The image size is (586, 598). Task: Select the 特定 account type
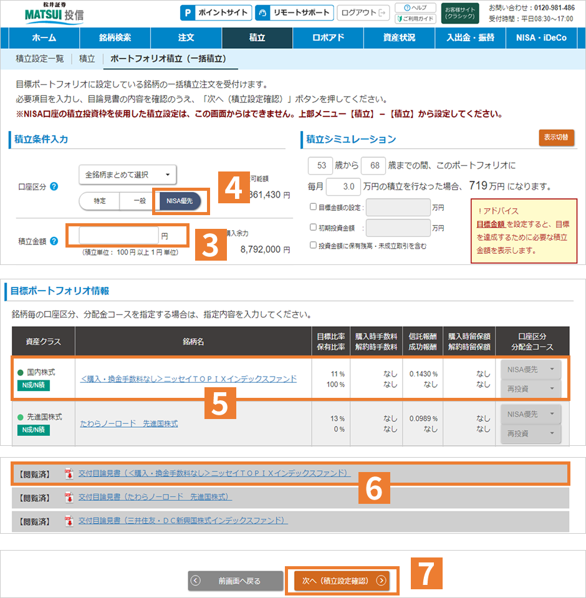click(100, 201)
